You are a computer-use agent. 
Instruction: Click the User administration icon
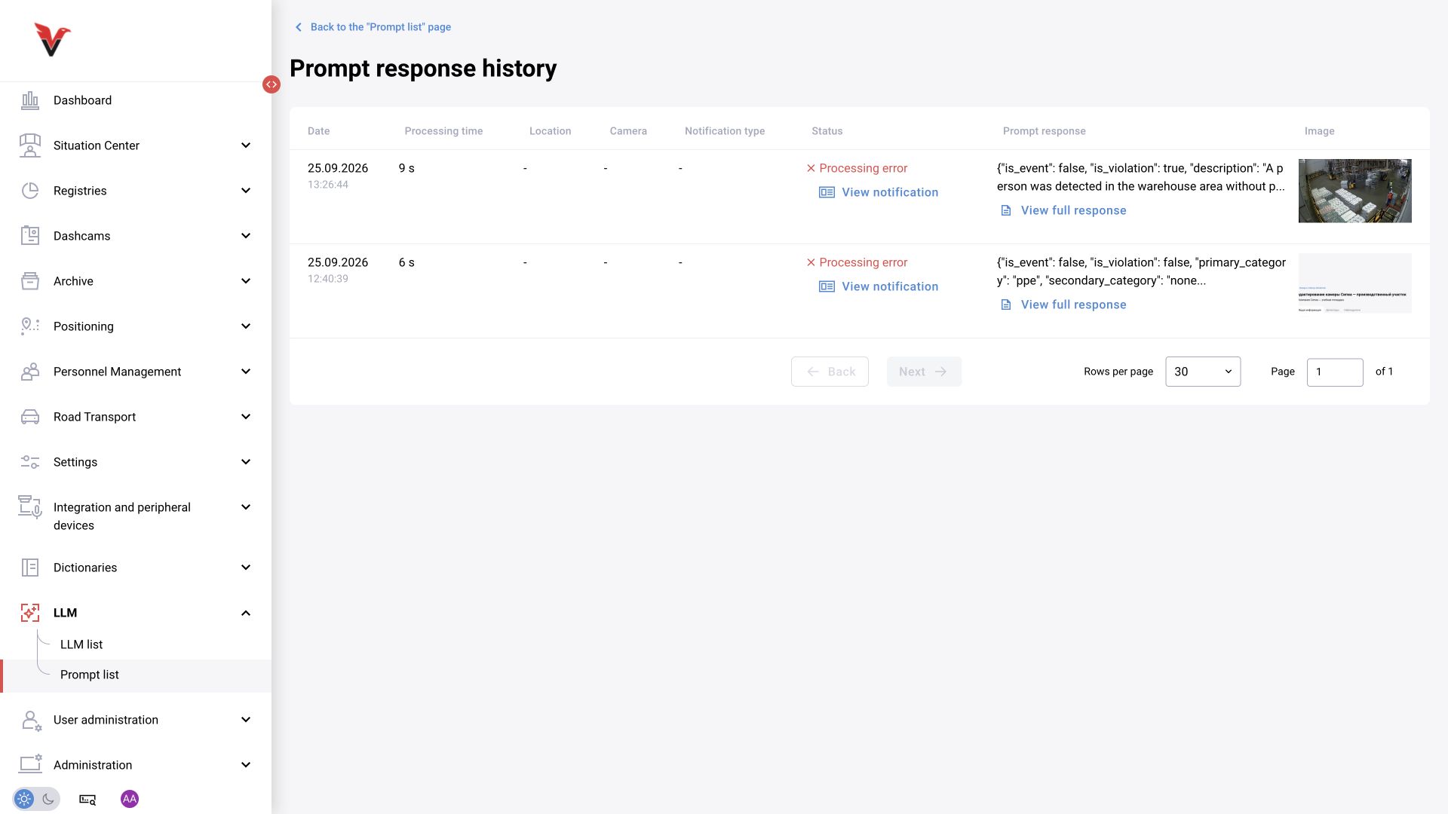[31, 720]
